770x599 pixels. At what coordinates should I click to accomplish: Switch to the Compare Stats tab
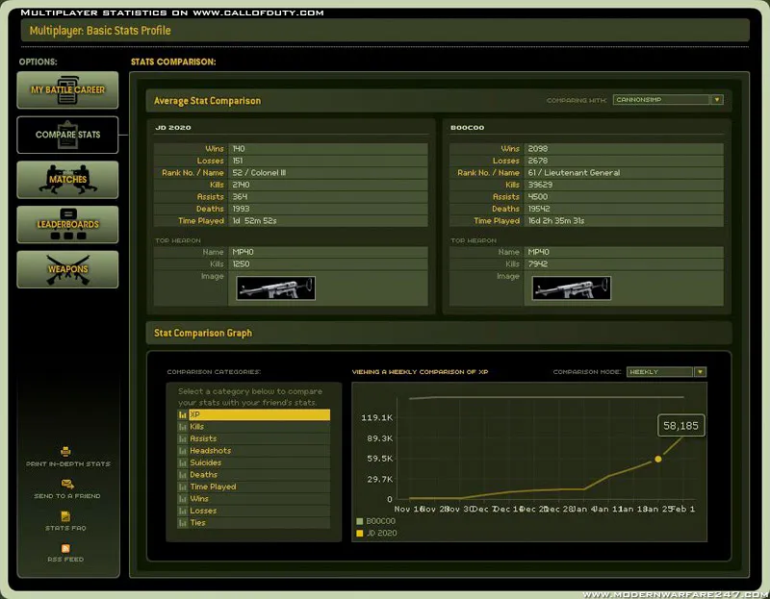[x=67, y=135]
